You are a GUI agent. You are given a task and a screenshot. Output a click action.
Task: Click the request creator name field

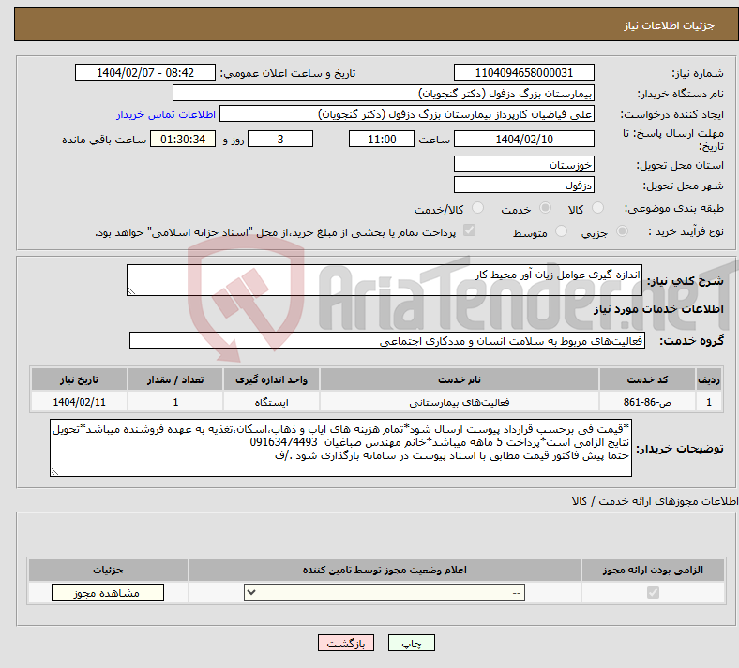(407, 114)
